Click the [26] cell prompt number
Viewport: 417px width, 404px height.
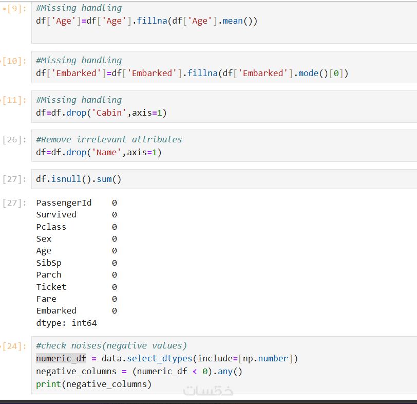click(x=14, y=140)
